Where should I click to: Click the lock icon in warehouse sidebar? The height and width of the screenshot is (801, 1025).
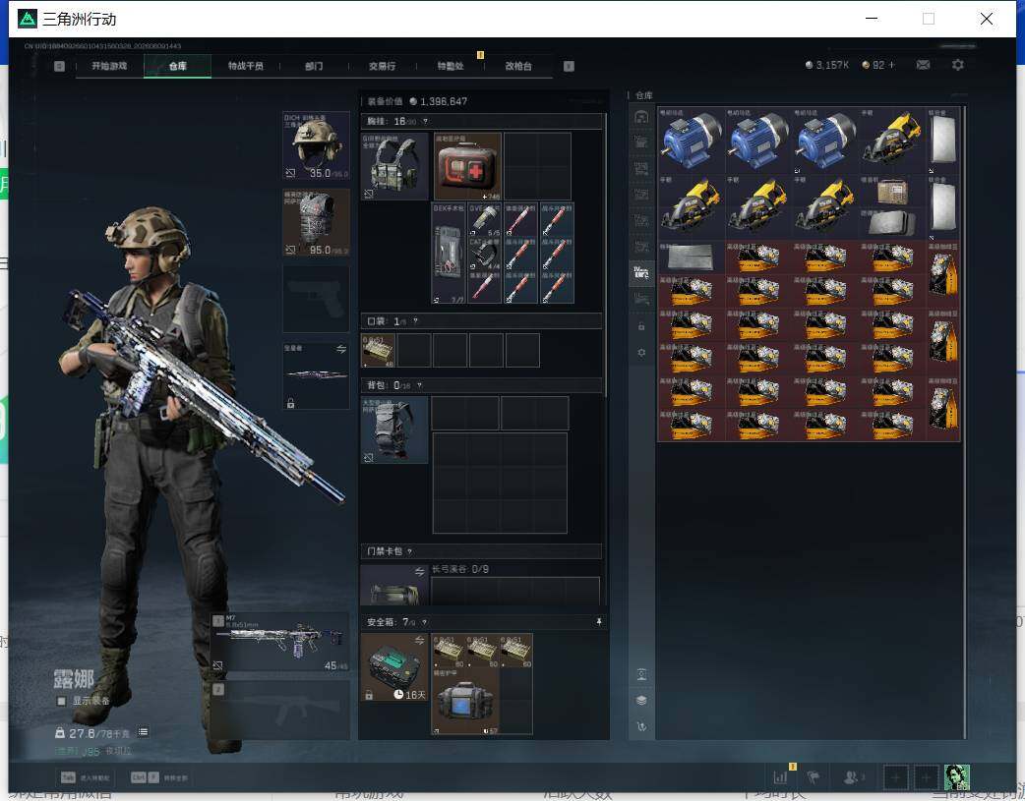[641, 326]
